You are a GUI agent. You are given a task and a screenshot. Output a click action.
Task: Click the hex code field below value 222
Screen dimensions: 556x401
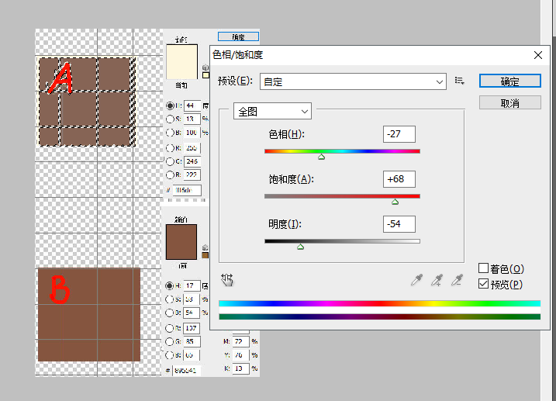click(x=187, y=190)
